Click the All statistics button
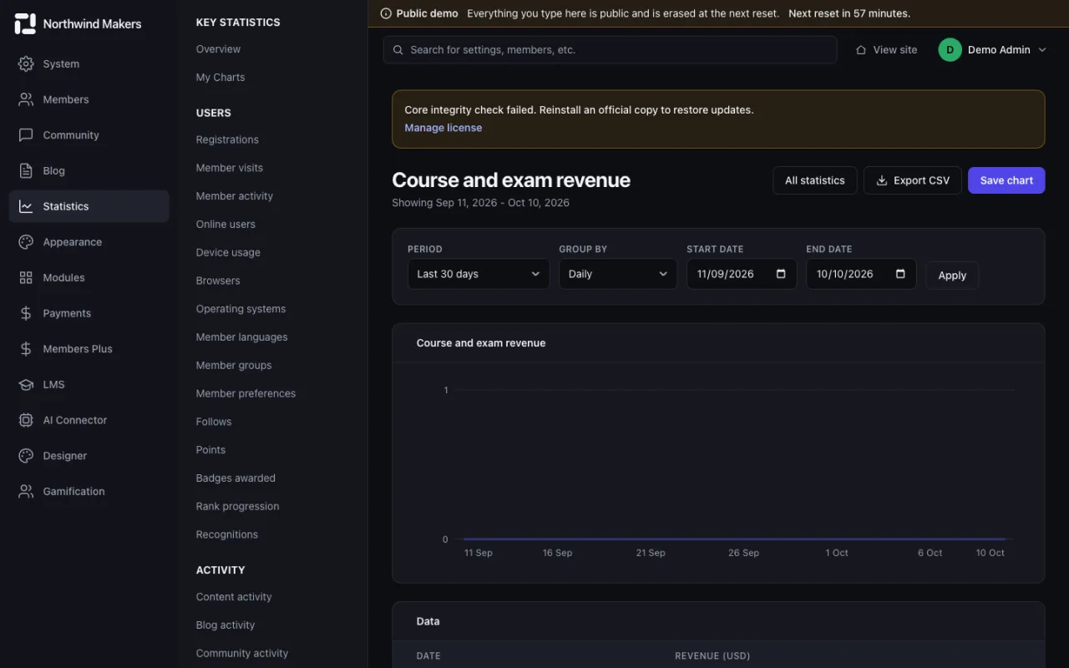Screen dimensions: 1069x668 (x=815, y=180)
